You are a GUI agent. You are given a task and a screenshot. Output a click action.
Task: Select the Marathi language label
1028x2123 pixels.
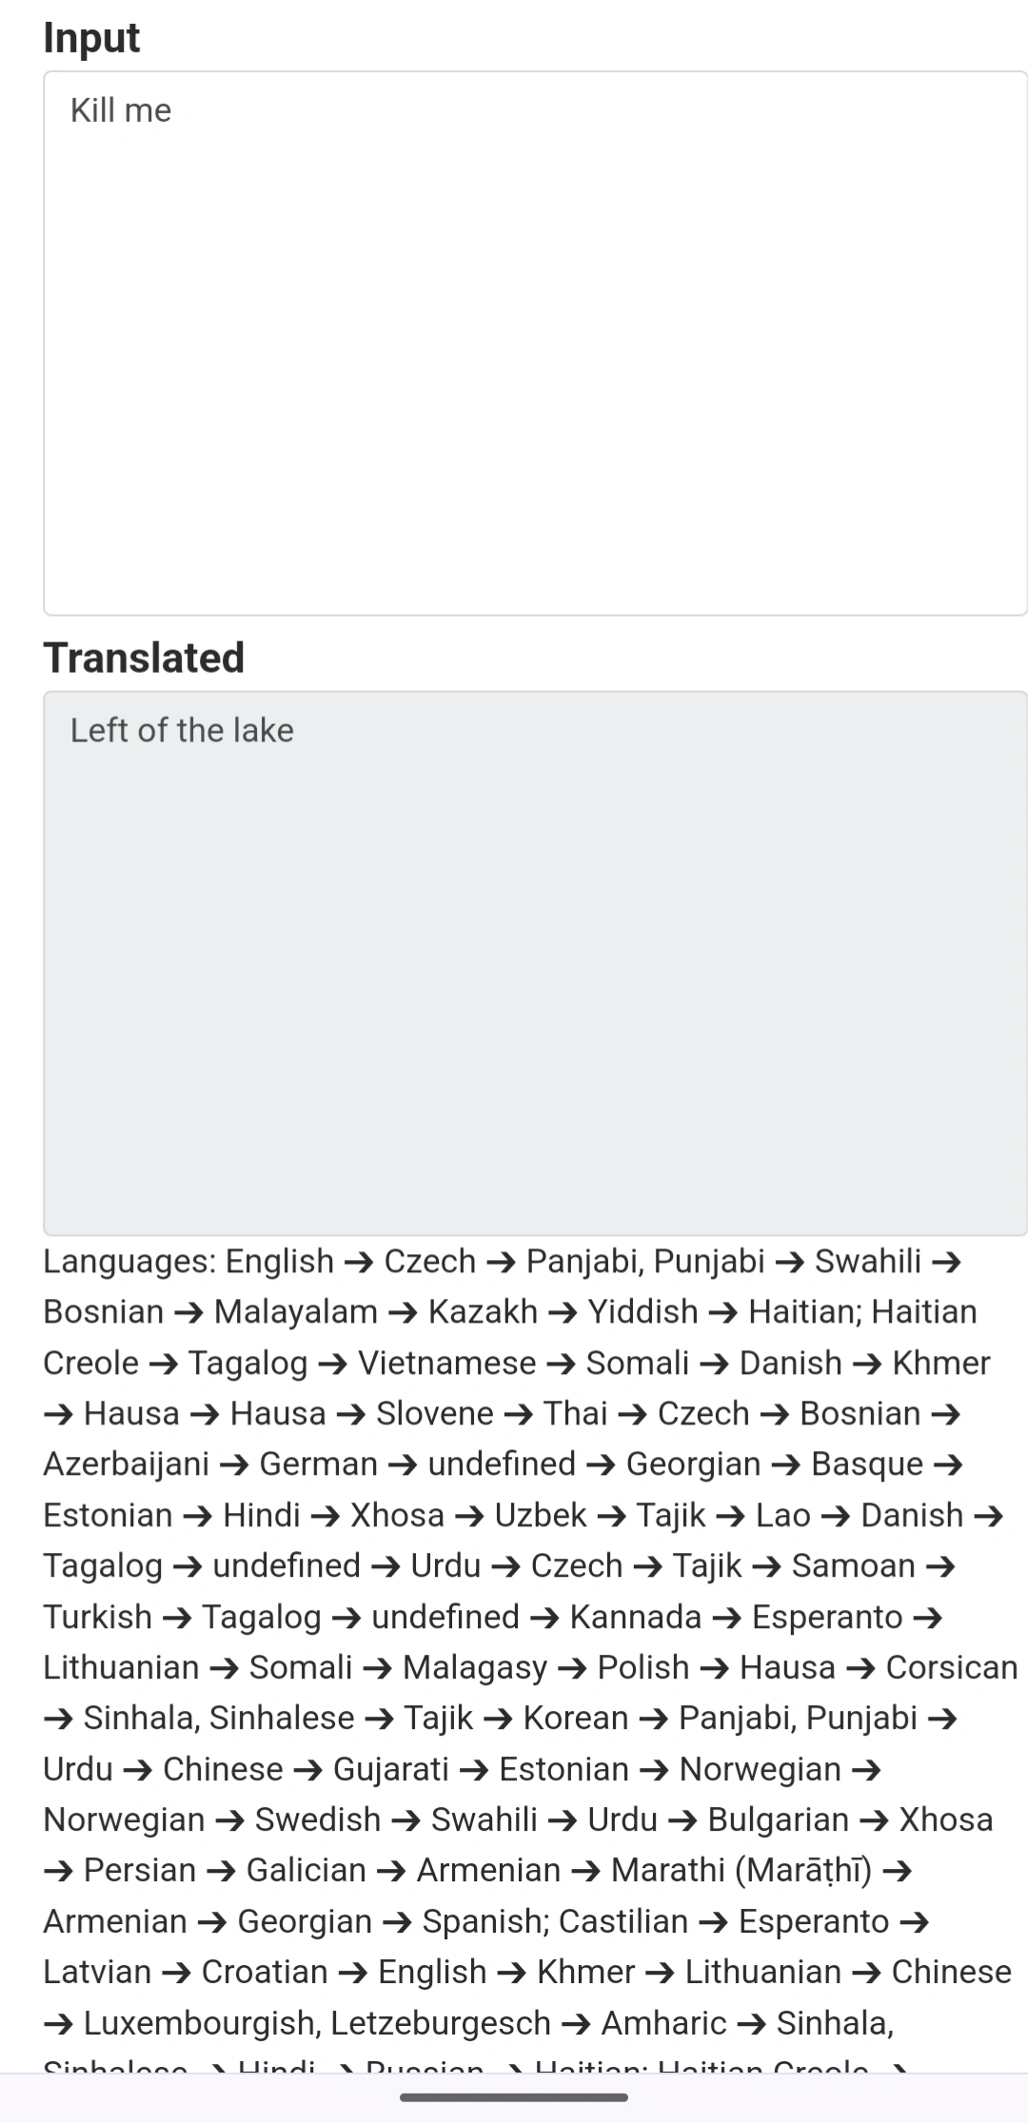[742, 1869]
